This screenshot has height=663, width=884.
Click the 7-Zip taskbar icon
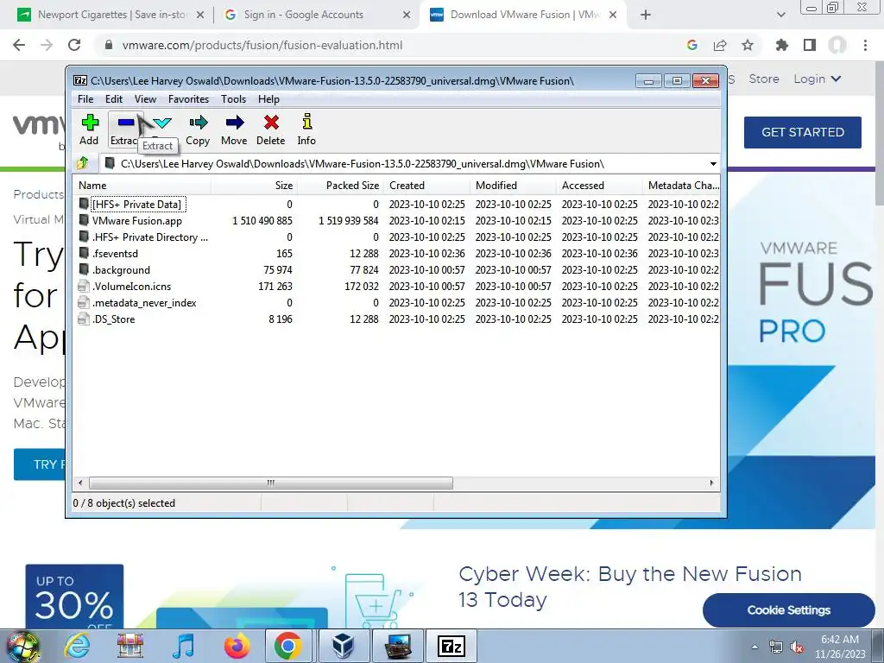451,646
